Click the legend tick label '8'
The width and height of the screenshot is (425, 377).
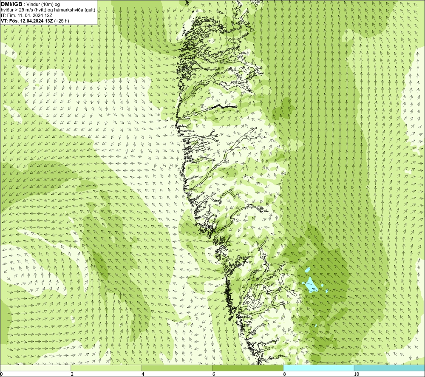[285, 374]
